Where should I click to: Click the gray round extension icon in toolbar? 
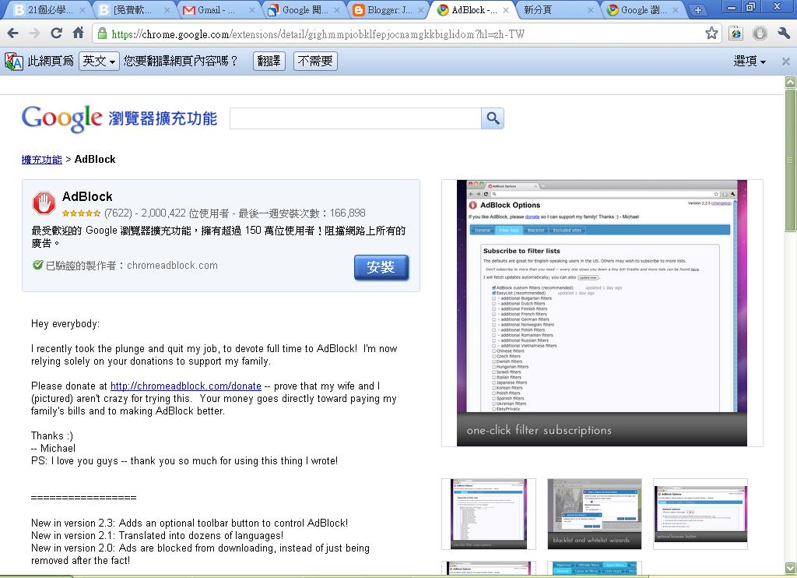(760, 33)
